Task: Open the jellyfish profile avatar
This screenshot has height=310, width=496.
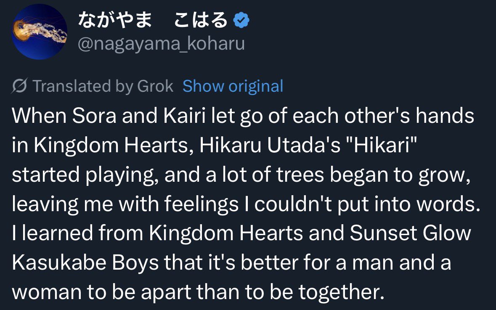Action: point(40,32)
